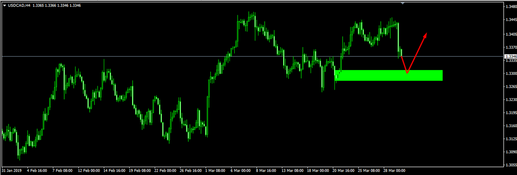517x175 pixels.
Task: Click the 4 Feb 16:00 time label
Action: (x=38, y=171)
